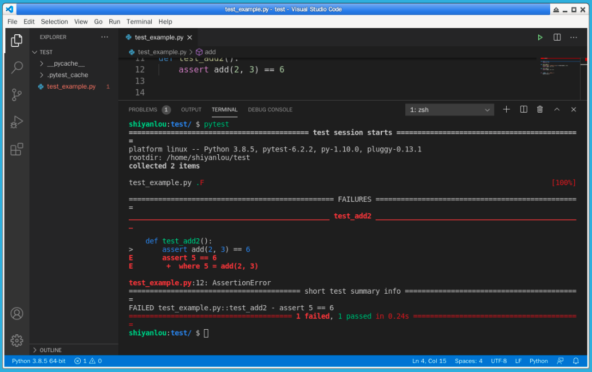The width and height of the screenshot is (592, 372).
Task: Open the Edit menu
Action: (29, 22)
